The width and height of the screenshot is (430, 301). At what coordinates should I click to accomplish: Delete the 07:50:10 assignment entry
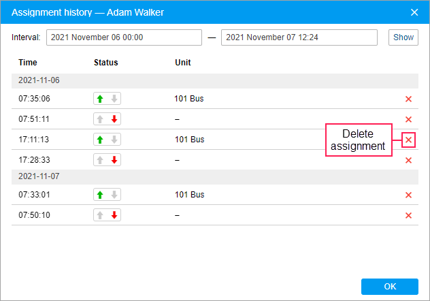pyautogui.click(x=408, y=215)
